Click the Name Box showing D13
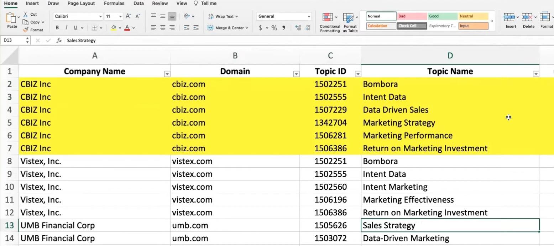The height and width of the screenshot is (246, 554). pos(14,41)
